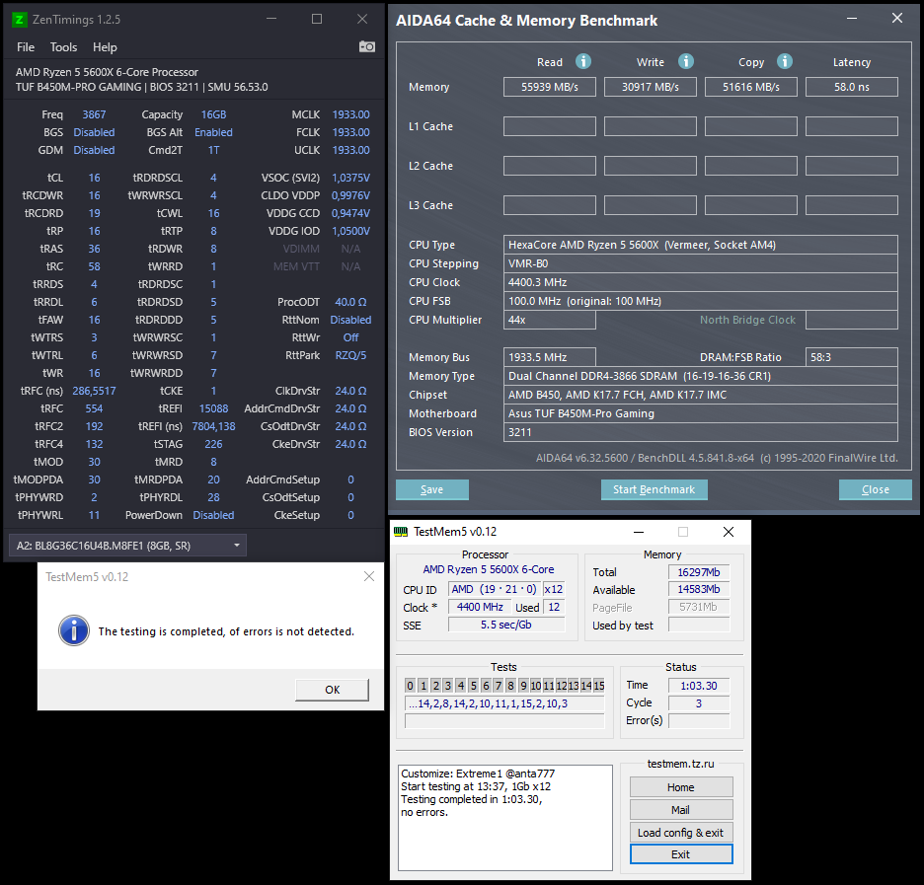Click the SSE 5.5 sec/Gb field

[x=506, y=625]
